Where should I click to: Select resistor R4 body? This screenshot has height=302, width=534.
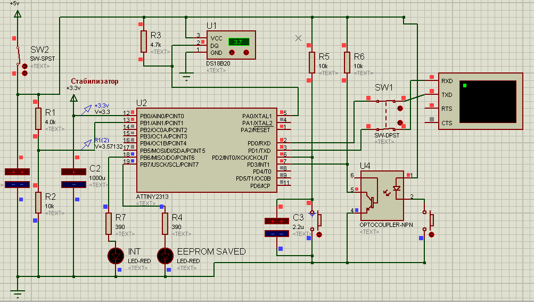tap(165, 224)
